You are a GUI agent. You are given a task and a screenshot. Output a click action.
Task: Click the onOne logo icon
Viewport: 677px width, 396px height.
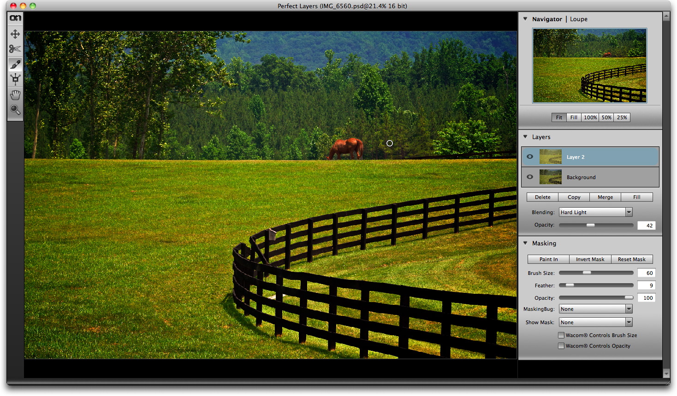(15, 18)
